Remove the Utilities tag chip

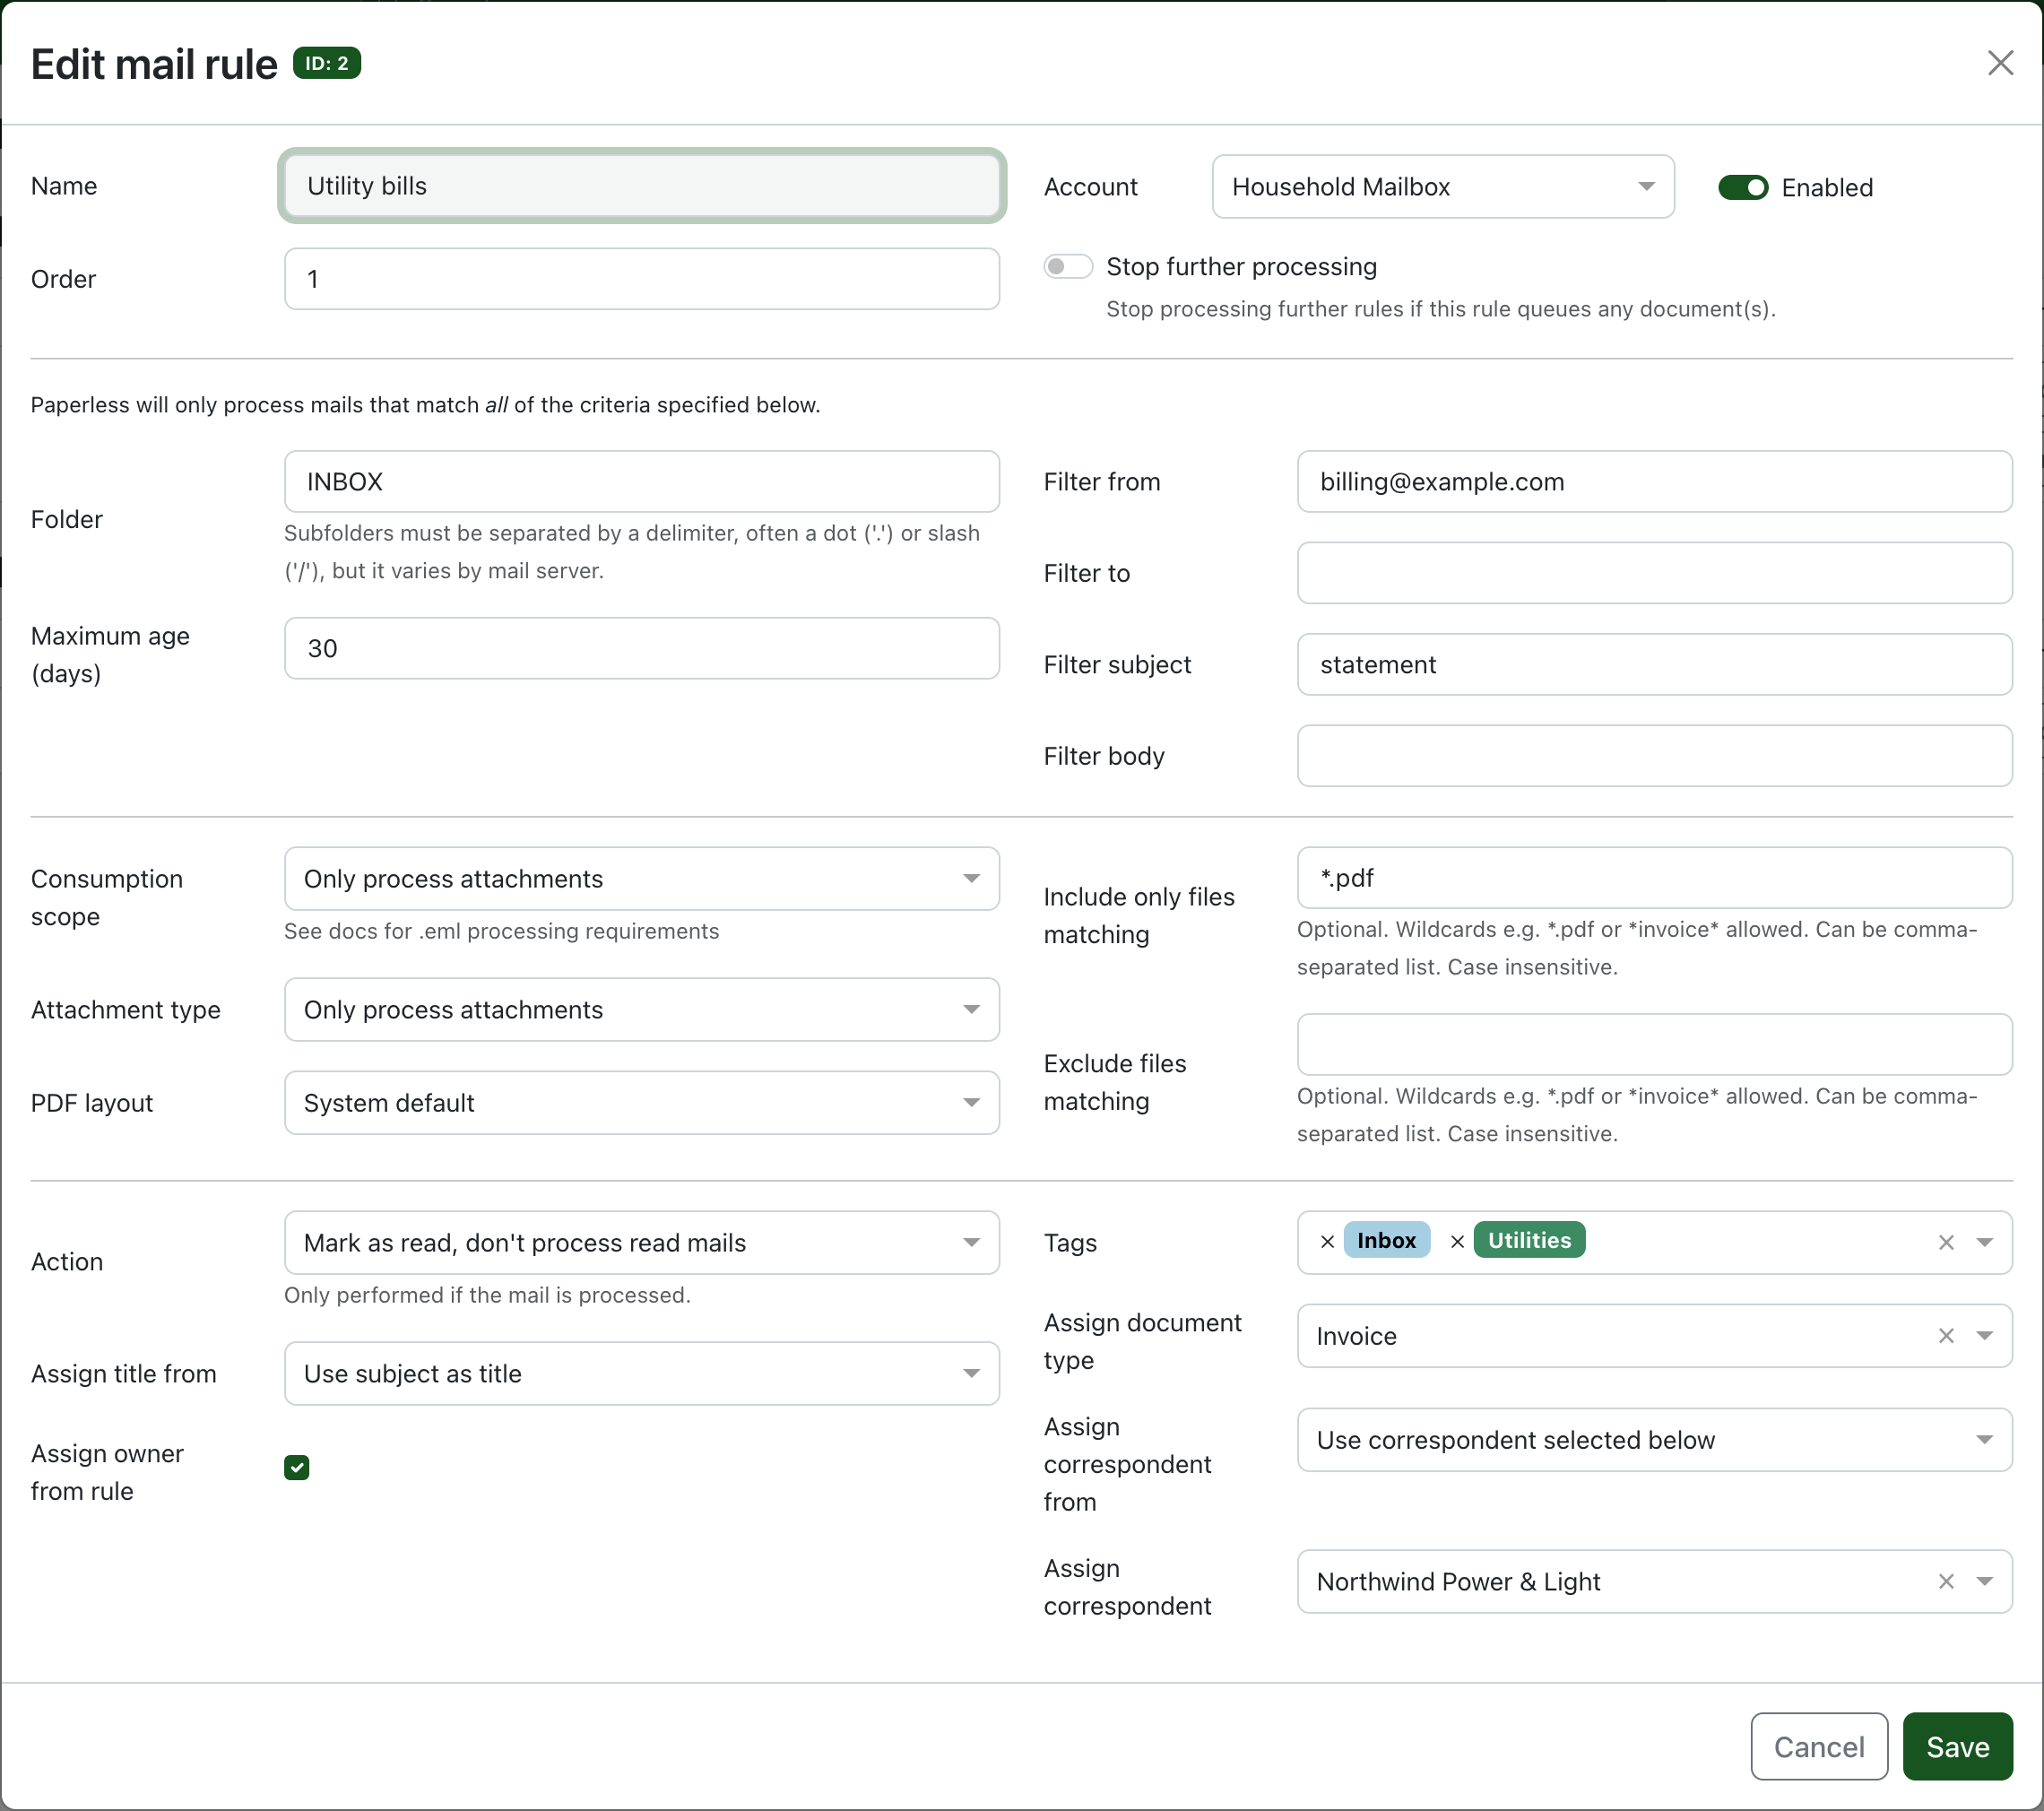tap(1457, 1241)
